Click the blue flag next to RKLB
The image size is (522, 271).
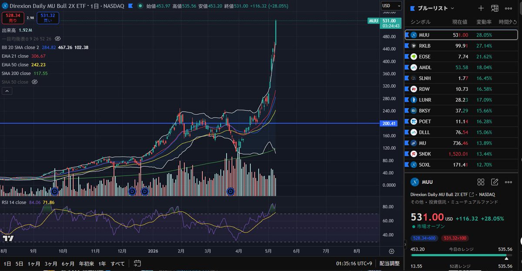[407, 46]
